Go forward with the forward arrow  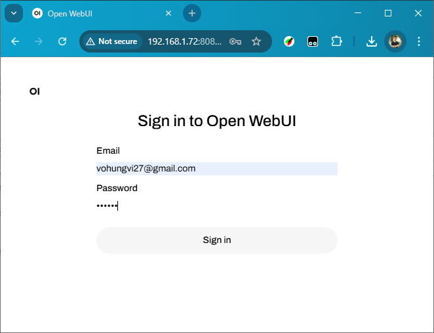coord(39,41)
